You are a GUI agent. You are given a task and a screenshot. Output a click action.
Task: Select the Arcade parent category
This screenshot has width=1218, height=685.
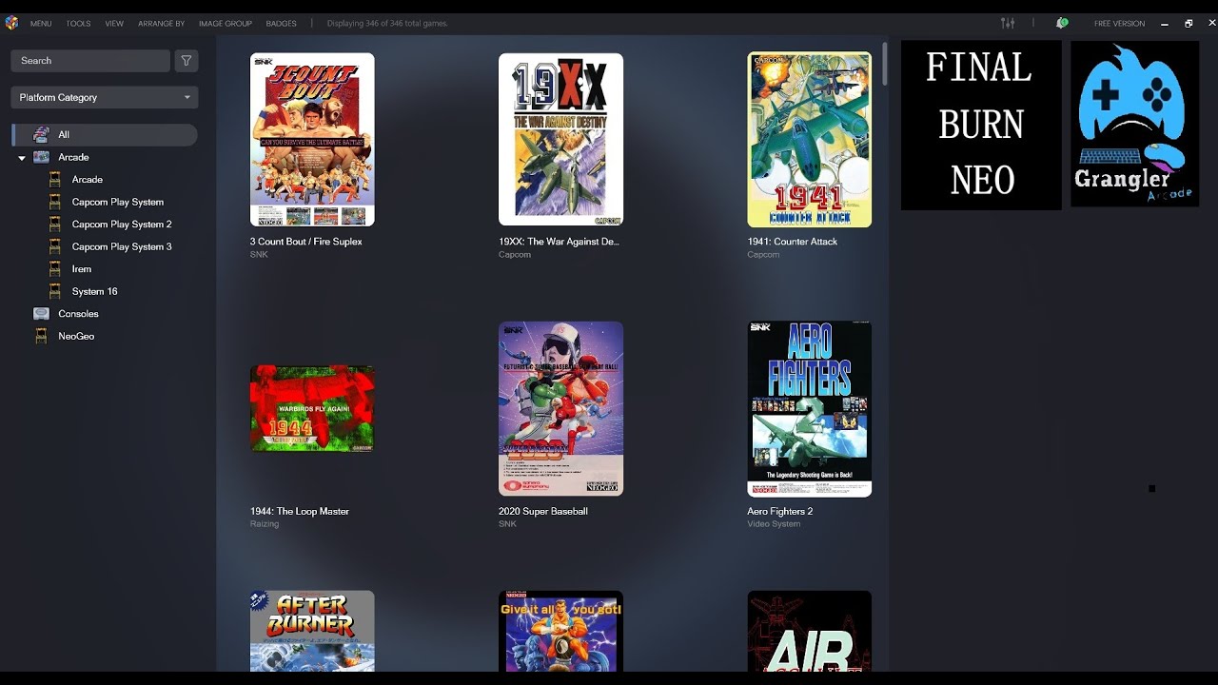pyautogui.click(x=73, y=157)
